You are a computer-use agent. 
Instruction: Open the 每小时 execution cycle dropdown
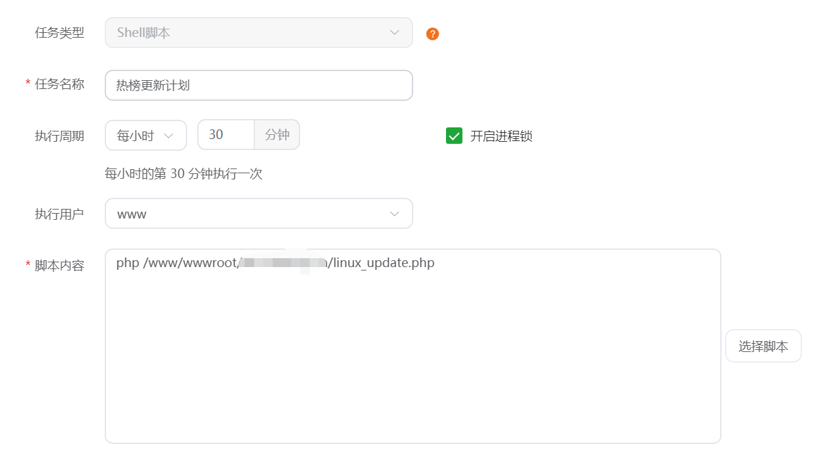145,135
